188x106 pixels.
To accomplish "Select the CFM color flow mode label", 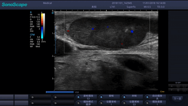I will coord(32,35).
